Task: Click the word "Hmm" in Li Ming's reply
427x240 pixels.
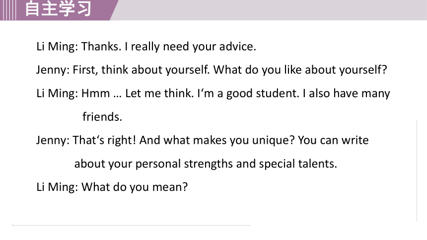Action: point(96,93)
